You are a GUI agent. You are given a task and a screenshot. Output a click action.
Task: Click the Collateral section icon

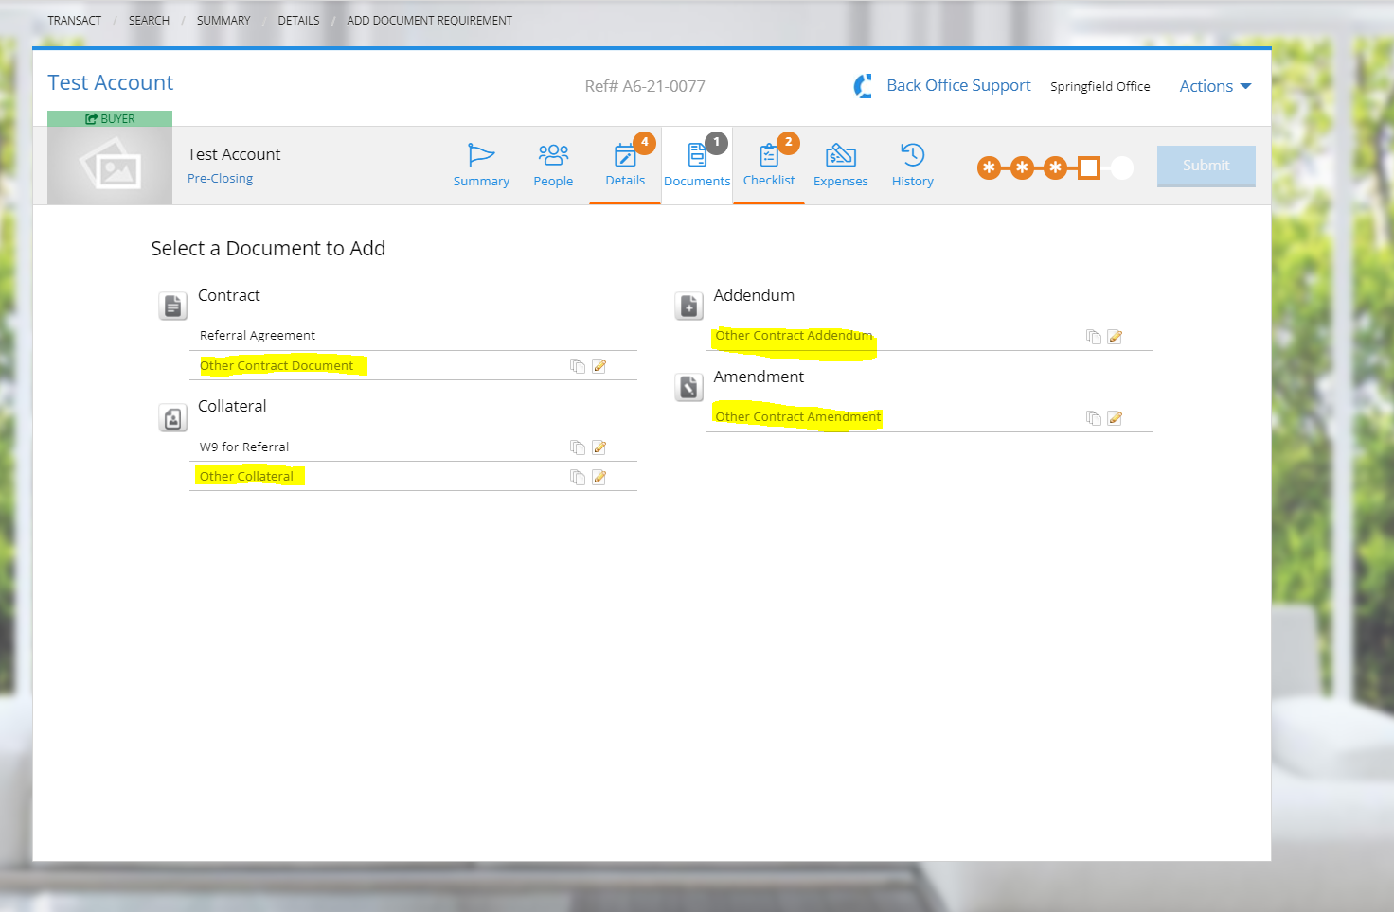[172, 417]
